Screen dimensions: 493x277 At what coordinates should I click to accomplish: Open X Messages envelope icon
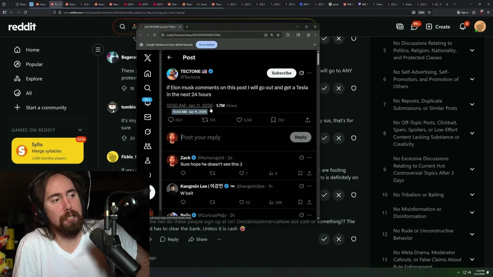point(148,117)
